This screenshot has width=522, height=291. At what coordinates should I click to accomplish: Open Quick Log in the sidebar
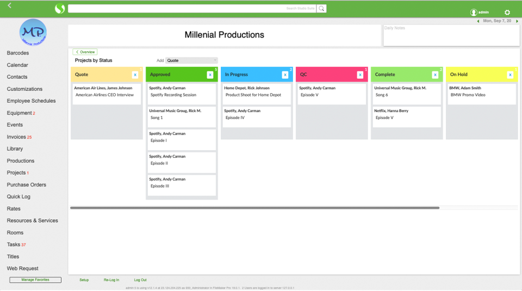[18, 197]
